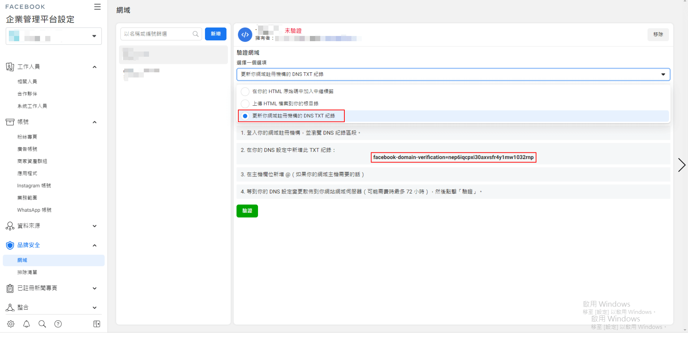Open 應用程式 in the sidebar
The height and width of the screenshot is (337, 688).
click(x=27, y=174)
